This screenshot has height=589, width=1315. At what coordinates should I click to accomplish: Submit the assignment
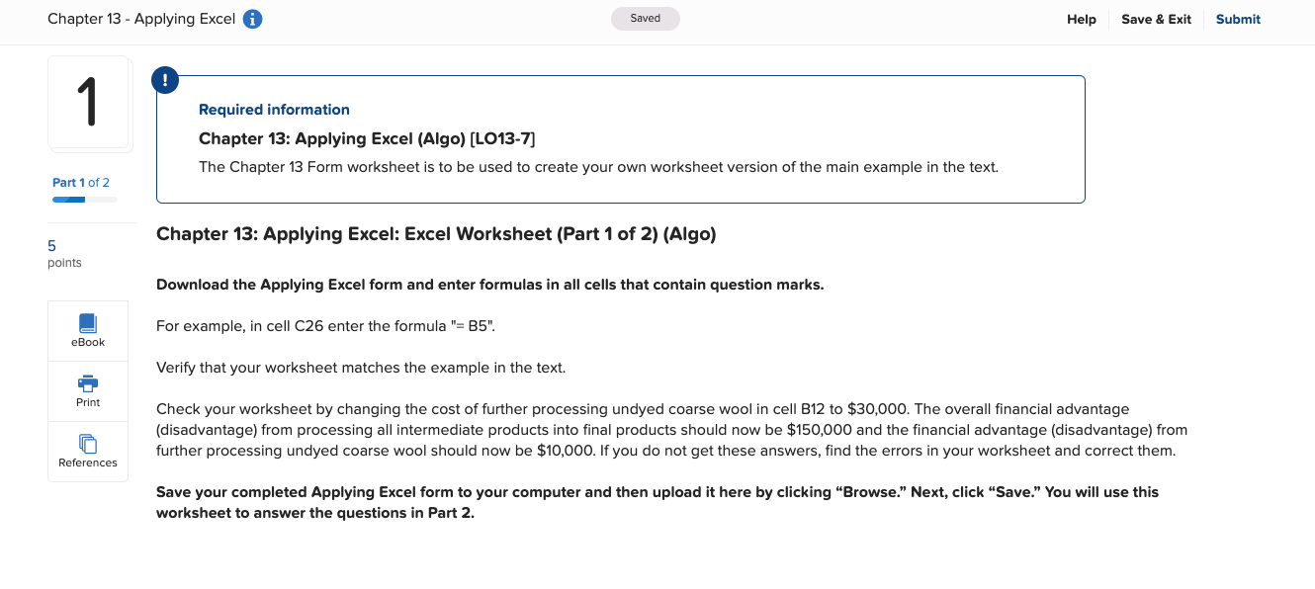[x=1237, y=19]
